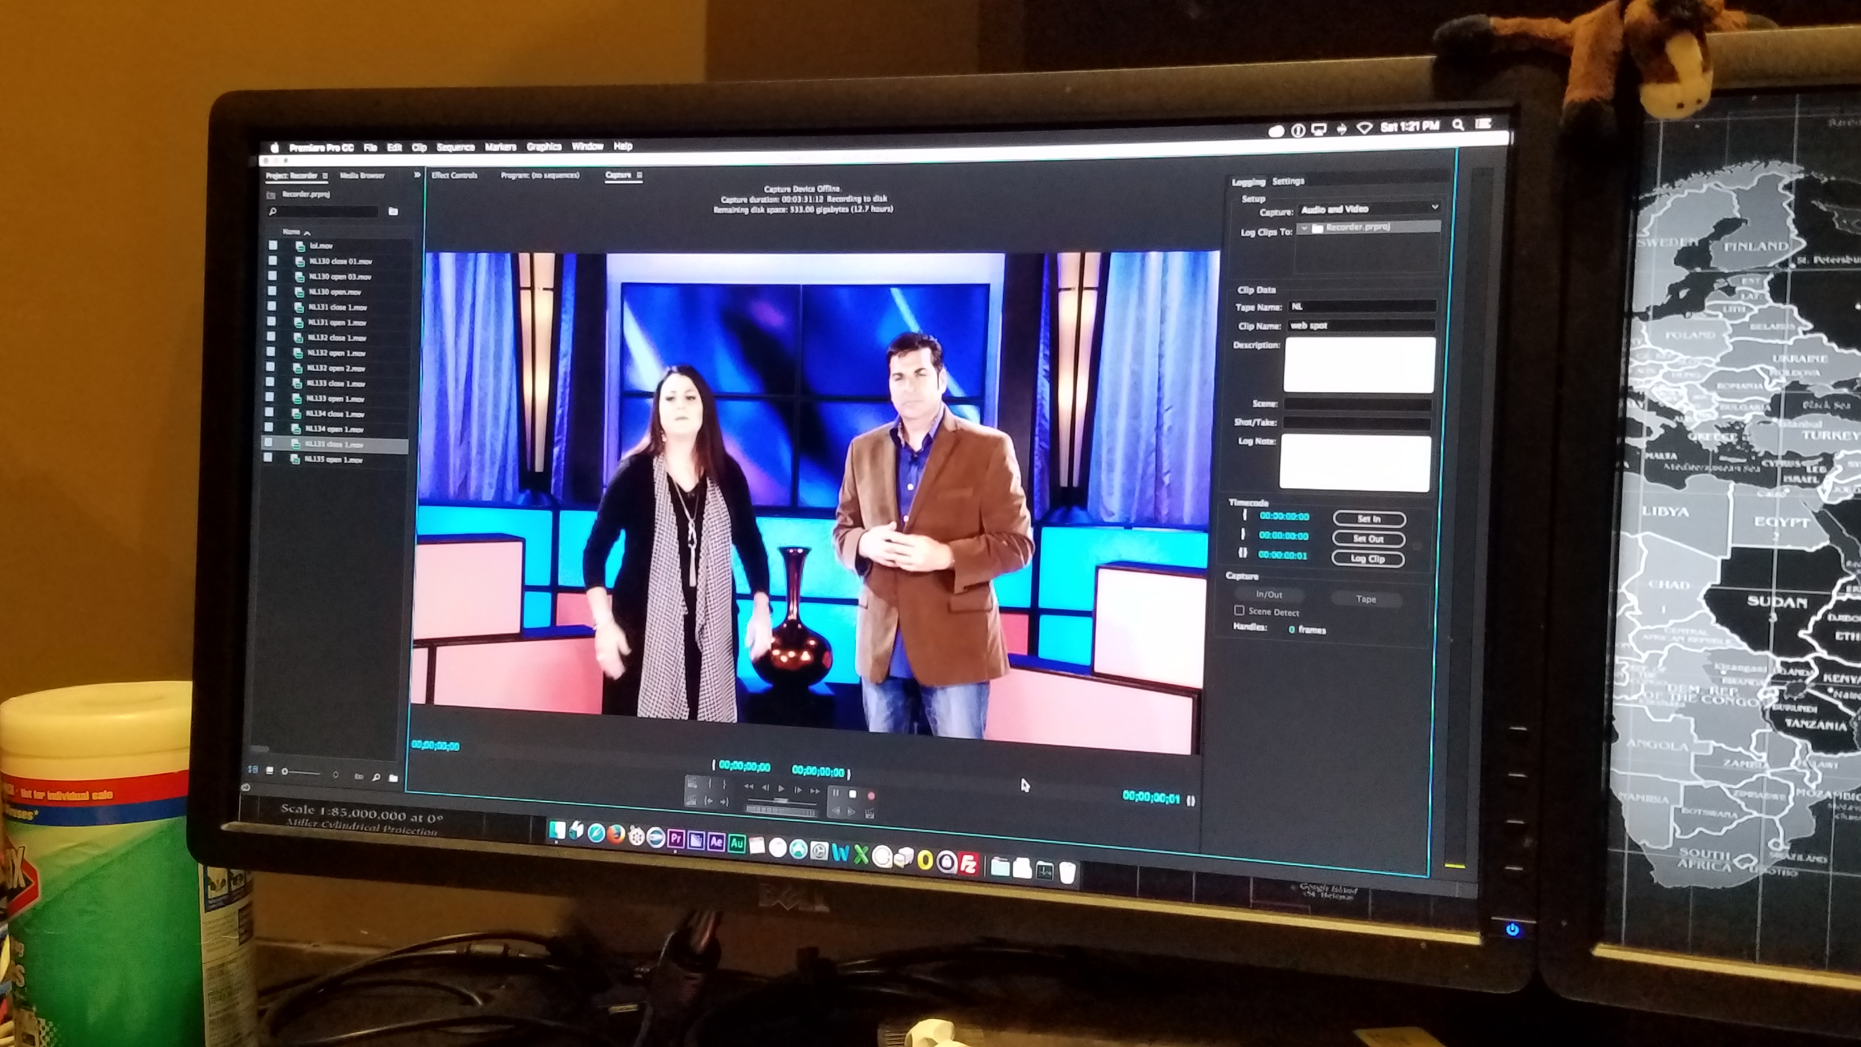Enable the Scene Detect checkbox
The height and width of the screenshot is (1047, 1861).
1239,611
